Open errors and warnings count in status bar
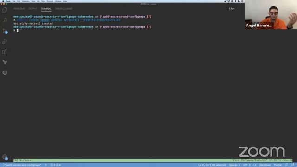 click(56, 165)
